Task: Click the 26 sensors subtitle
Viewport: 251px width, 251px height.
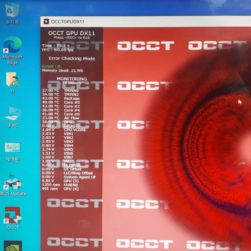Action: pos(72,83)
